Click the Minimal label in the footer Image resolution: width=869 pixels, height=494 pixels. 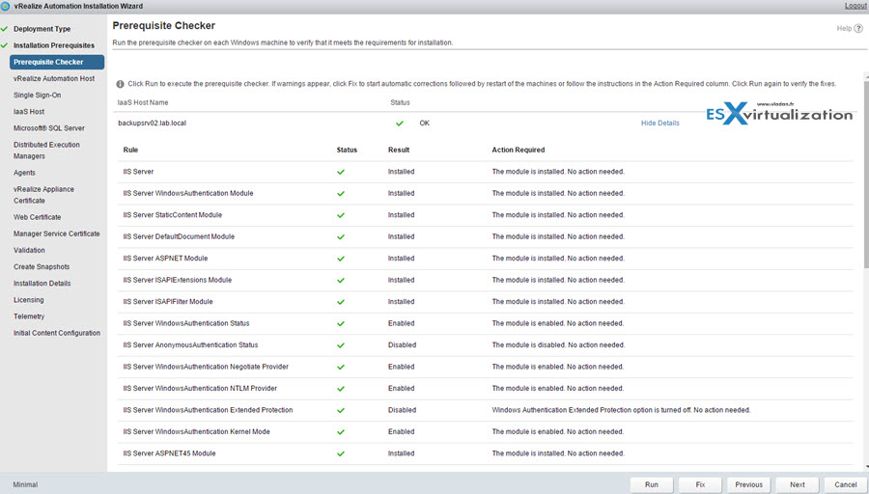tap(25, 484)
